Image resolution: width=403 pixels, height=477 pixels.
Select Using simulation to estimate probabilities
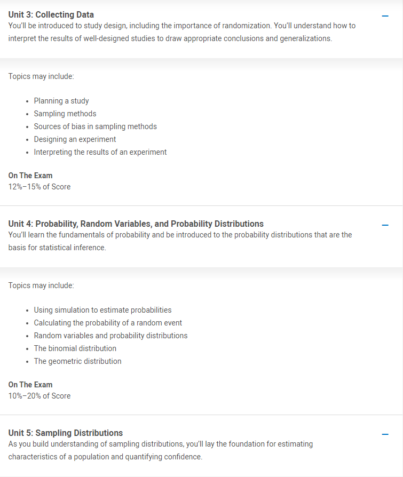(102, 310)
